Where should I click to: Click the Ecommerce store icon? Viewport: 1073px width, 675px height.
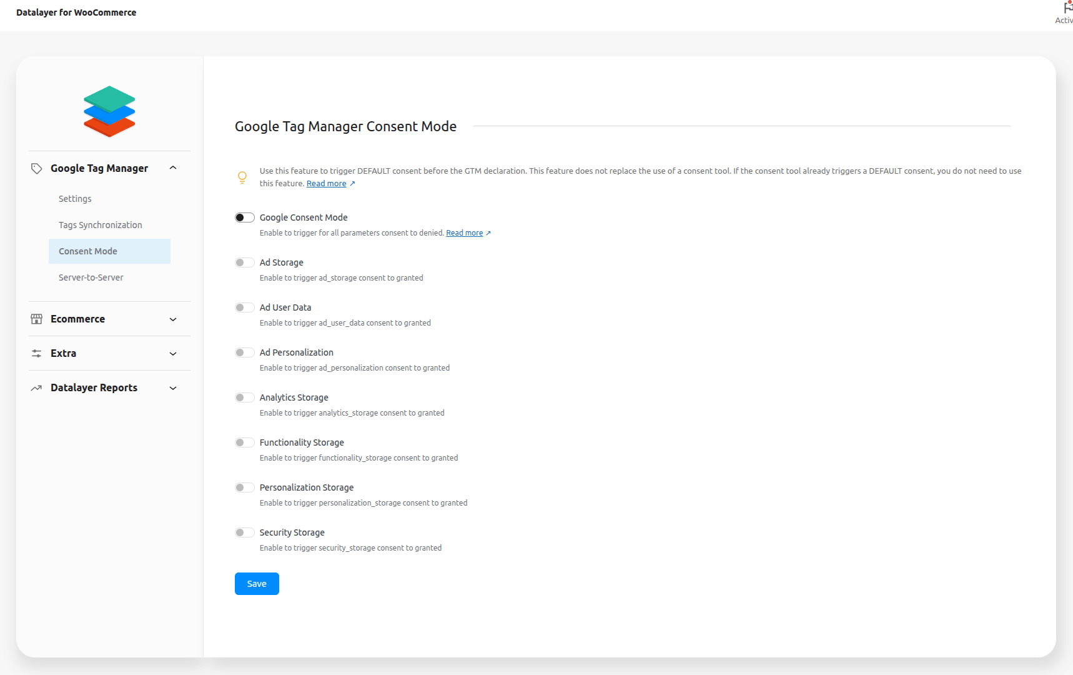(37, 319)
